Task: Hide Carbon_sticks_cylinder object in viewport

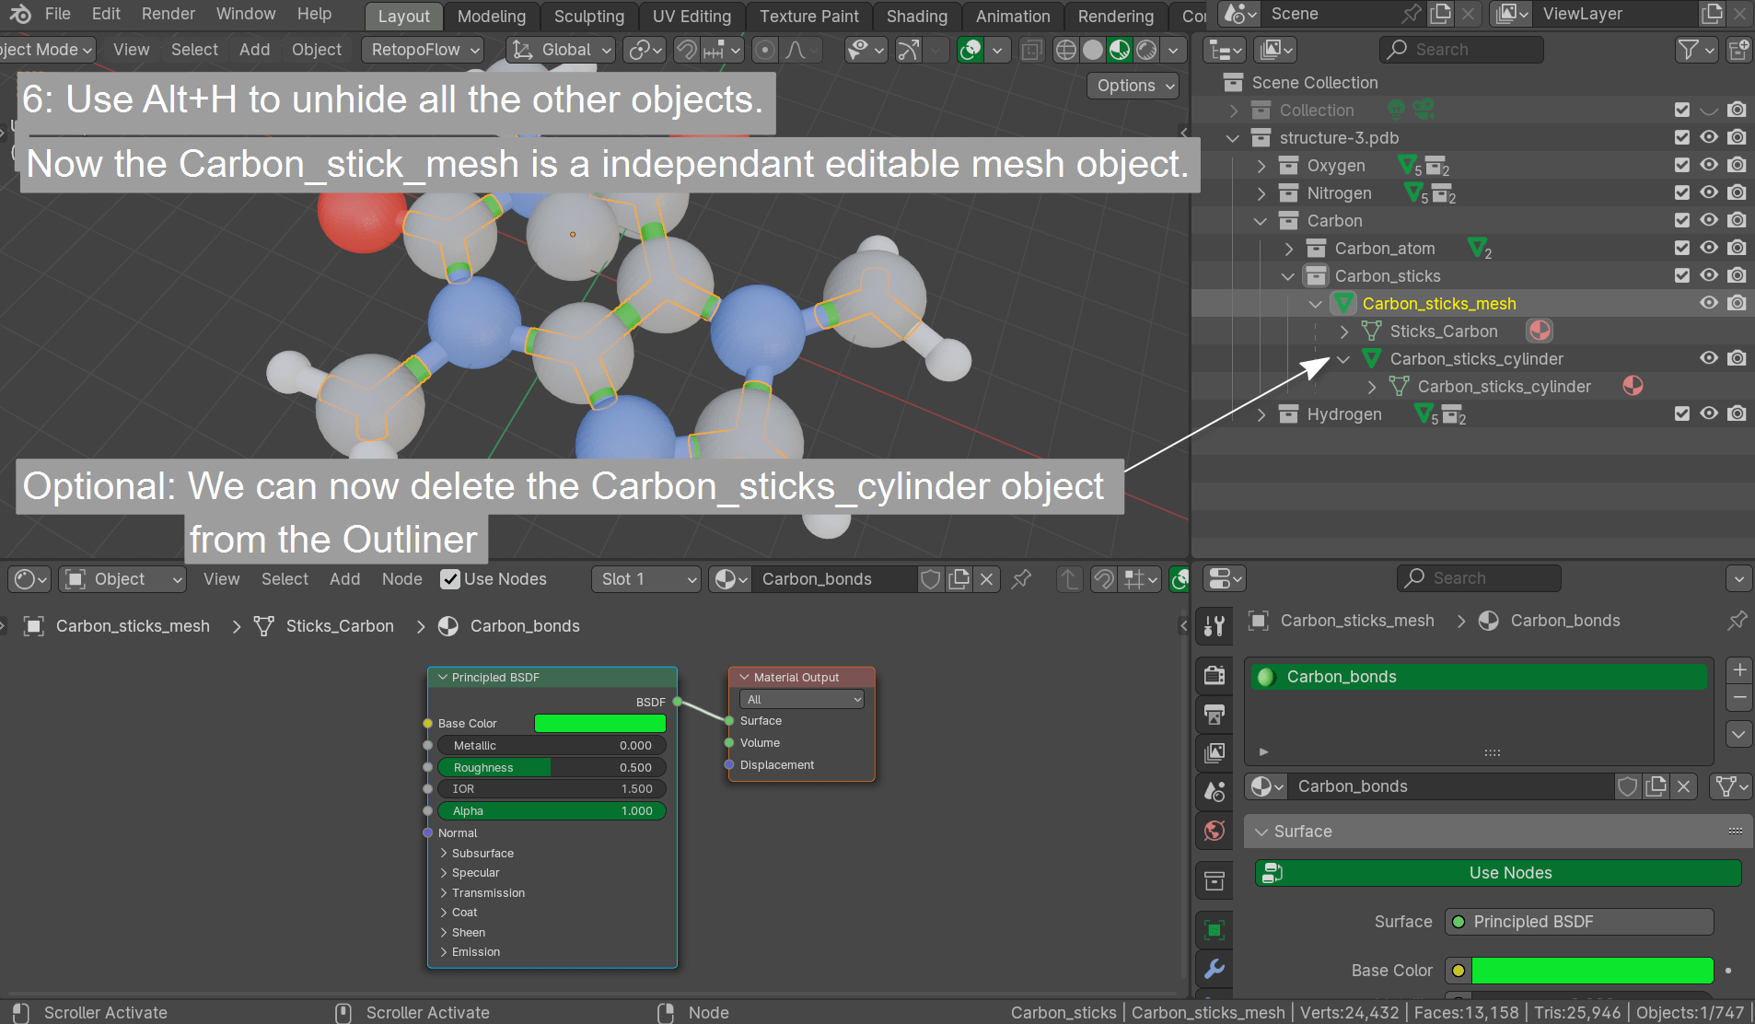Action: click(1709, 358)
